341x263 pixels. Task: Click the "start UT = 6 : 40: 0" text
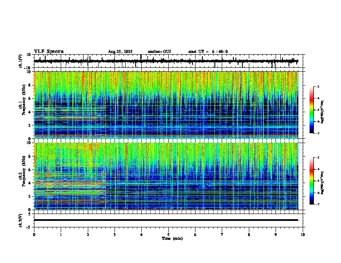[x=208, y=52]
